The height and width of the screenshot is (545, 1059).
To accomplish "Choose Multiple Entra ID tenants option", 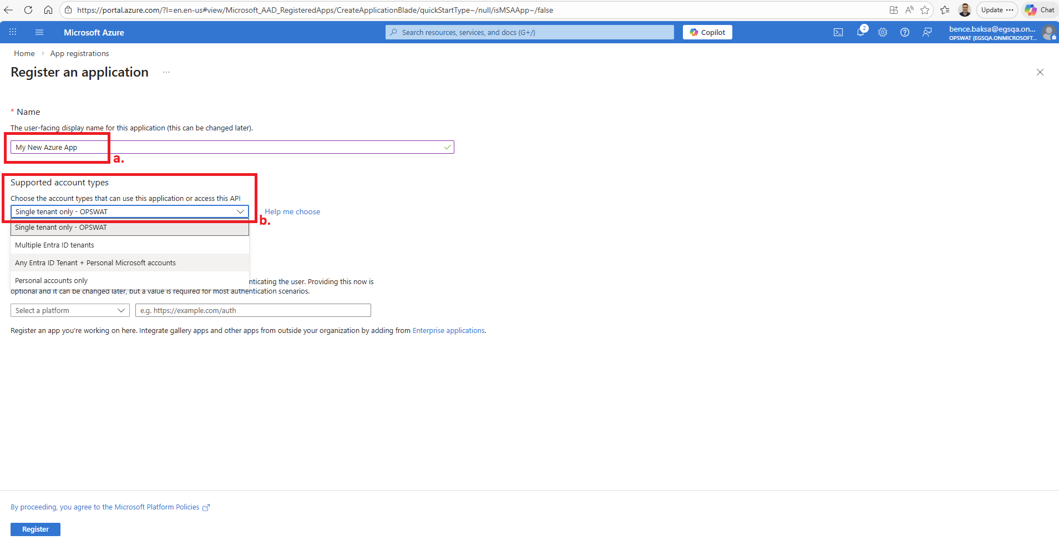I will pos(130,245).
